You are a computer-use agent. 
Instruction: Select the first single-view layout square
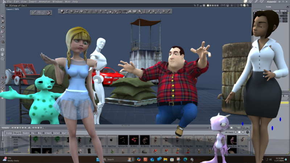click(208, 5)
